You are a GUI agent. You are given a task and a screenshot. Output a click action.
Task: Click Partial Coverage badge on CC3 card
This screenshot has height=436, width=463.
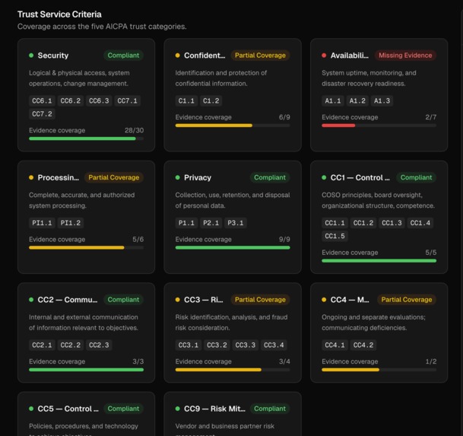260,300
